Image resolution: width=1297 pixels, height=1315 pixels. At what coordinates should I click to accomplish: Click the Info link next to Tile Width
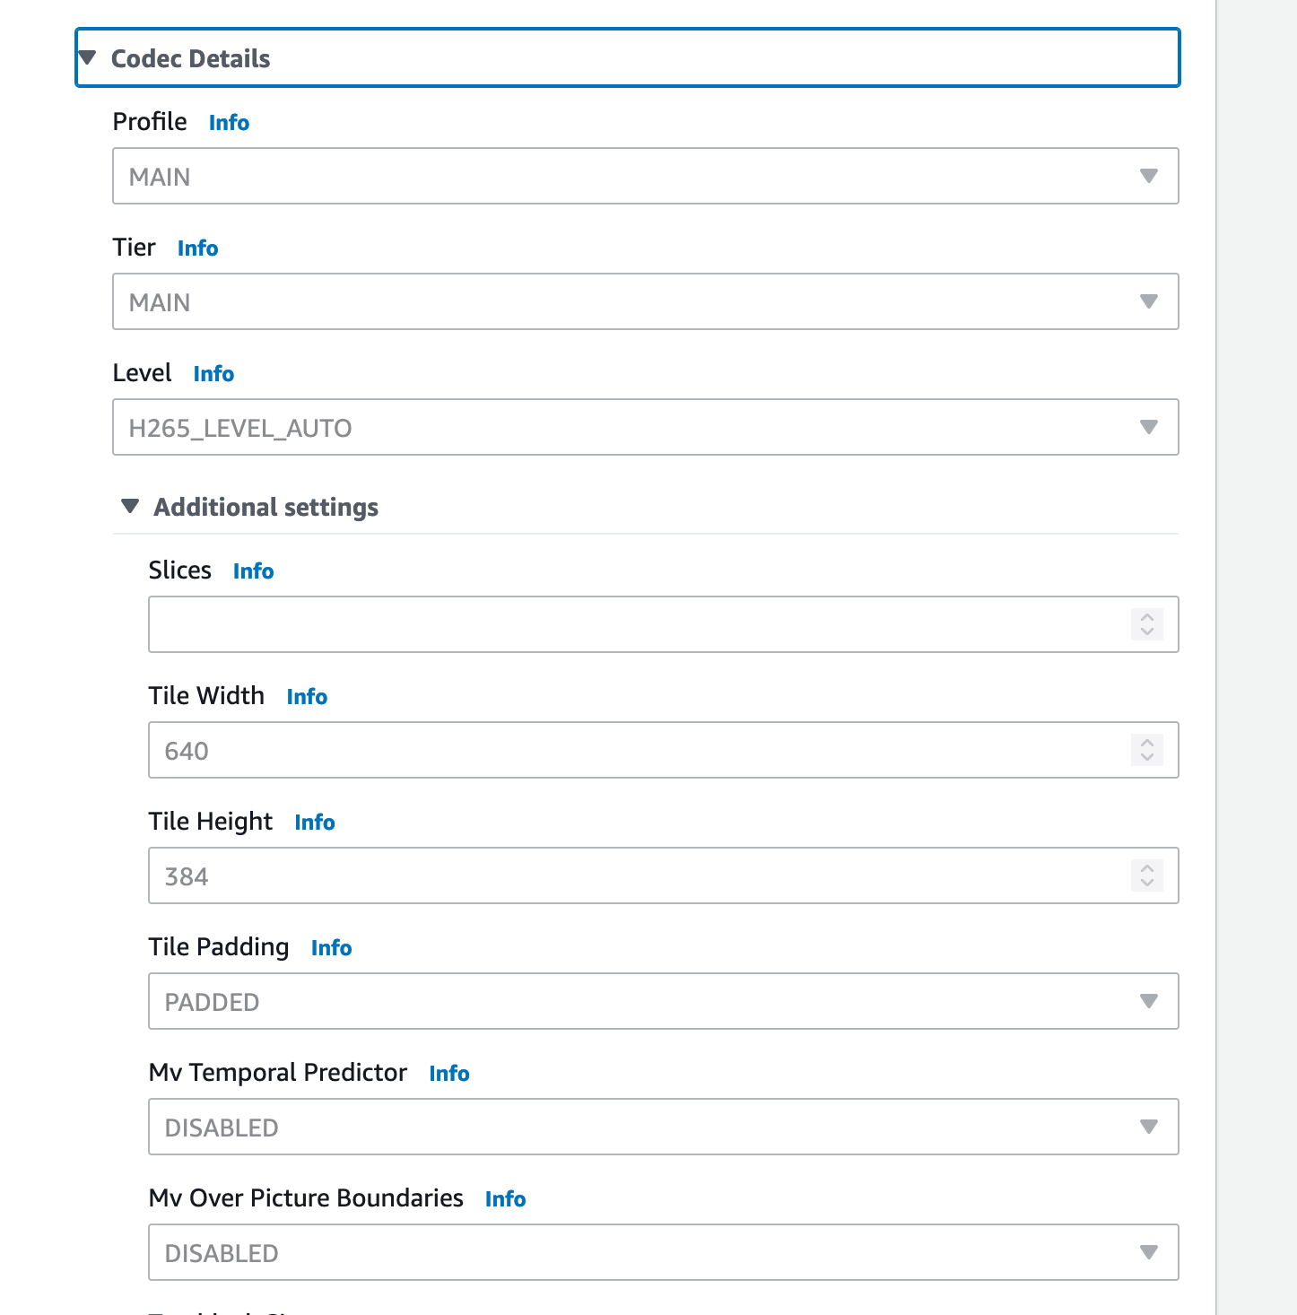307,697
